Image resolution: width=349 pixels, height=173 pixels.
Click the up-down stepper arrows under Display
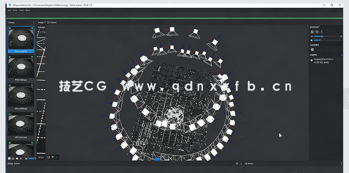click(321, 32)
